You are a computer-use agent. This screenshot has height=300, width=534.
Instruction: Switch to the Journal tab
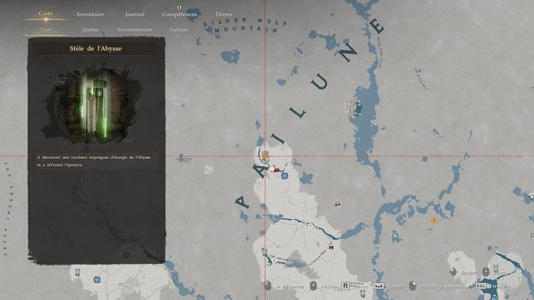[x=135, y=14]
